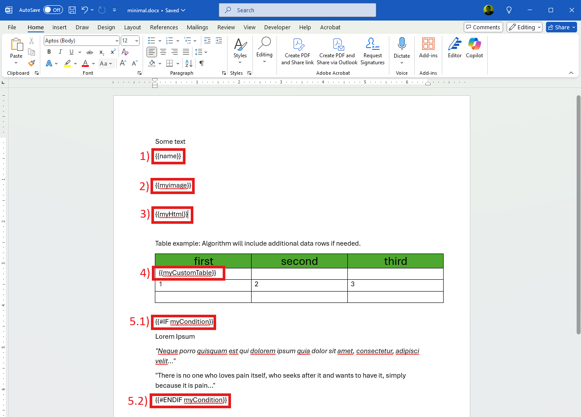This screenshot has width=581, height=417.
Task: Open the Font Color red swatch
Action: (85, 63)
